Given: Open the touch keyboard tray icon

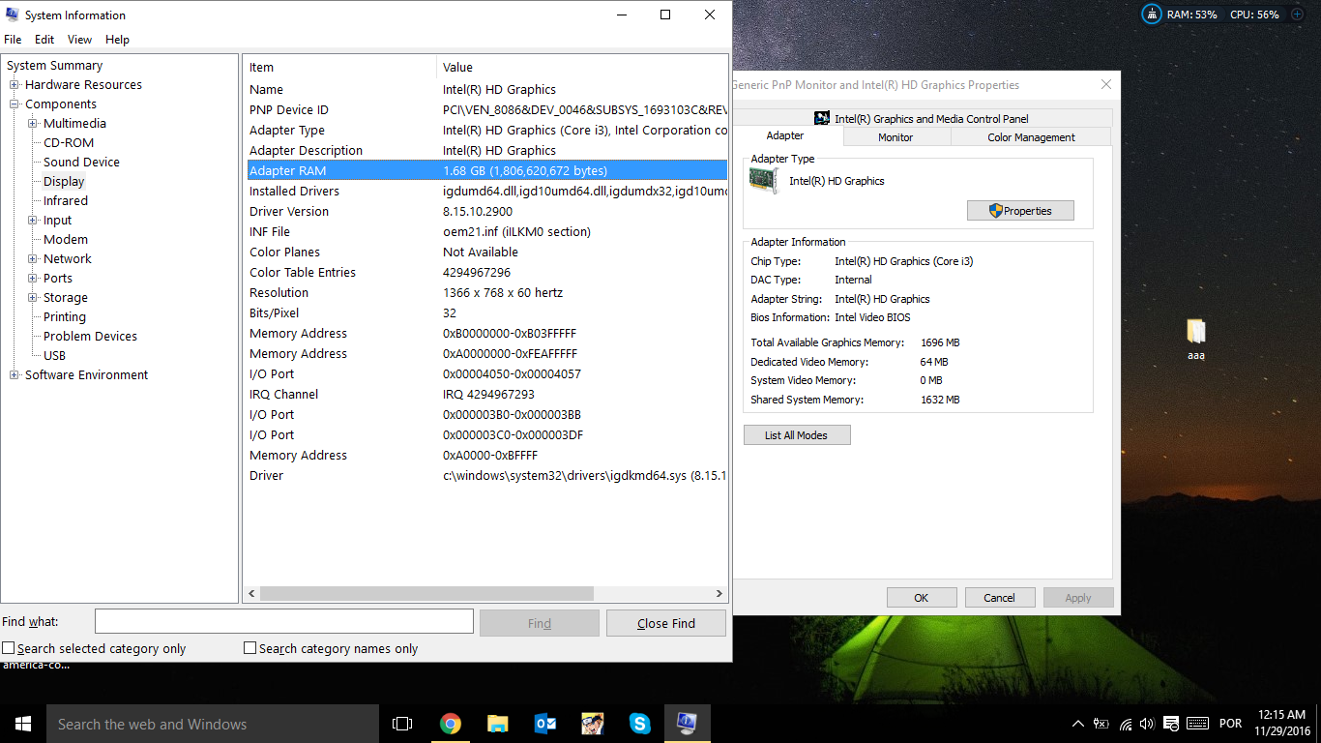Looking at the screenshot, I should coord(1197,724).
